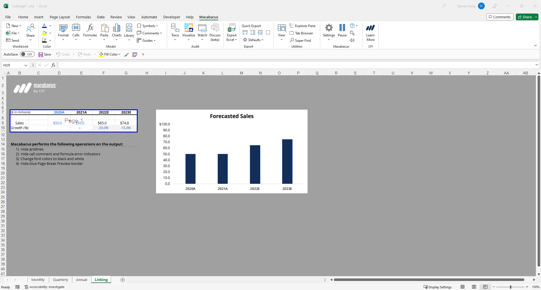Click the green Share button

tap(525, 17)
